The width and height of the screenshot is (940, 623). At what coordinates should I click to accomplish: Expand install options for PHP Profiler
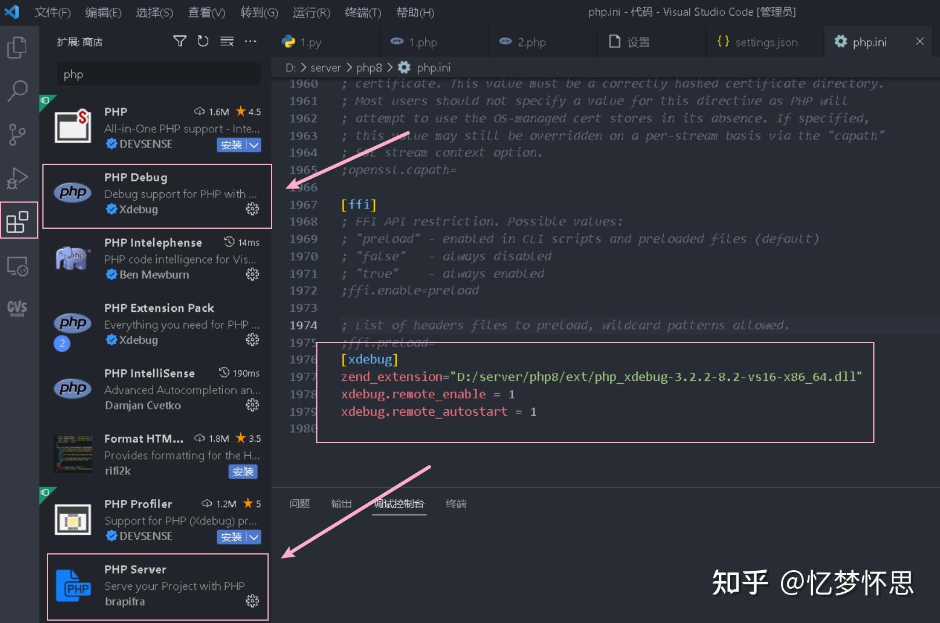254,537
